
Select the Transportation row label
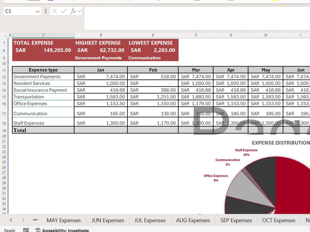pyautogui.click(x=43, y=97)
